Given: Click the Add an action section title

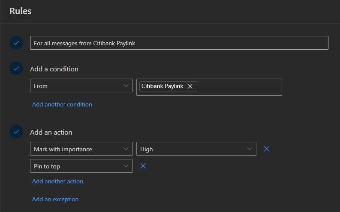Looking at the screenshot, I should tap(51, 132).
